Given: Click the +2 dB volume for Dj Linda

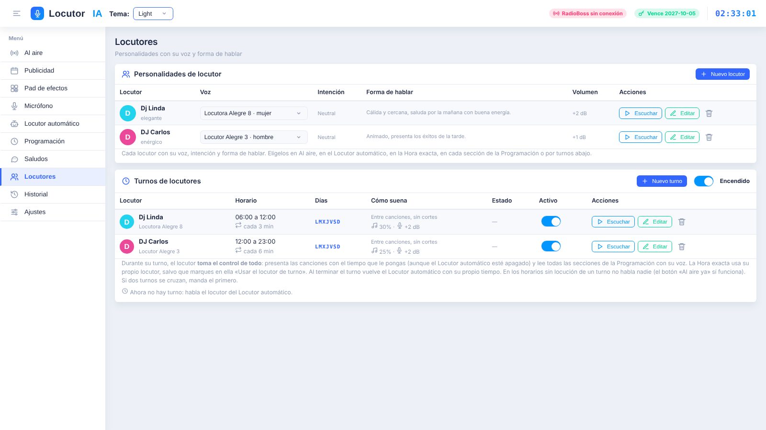Looking at the screenshot, I should [579, 113].
